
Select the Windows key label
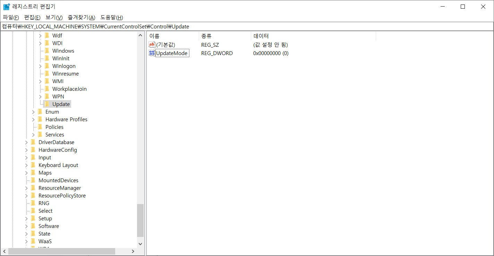tap(63, 51)
